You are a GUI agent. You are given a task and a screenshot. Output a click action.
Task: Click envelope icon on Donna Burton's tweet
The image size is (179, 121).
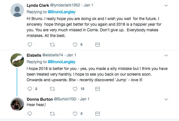click(x=97, y=114)
